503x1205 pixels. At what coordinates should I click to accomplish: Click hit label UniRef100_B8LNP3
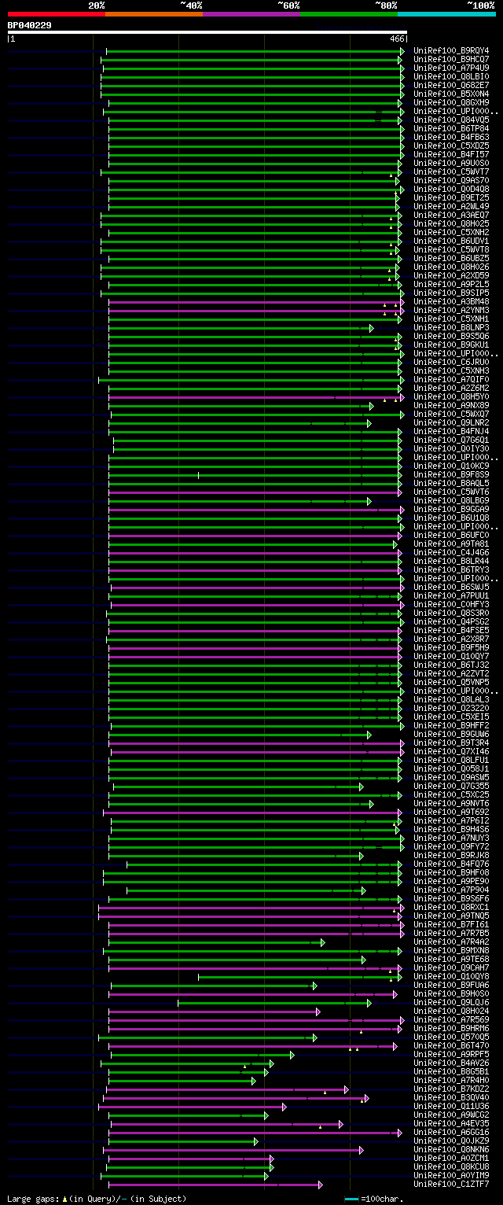[451, 328]
